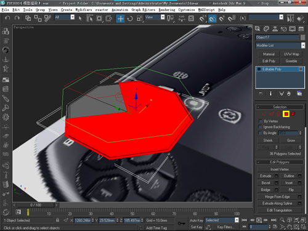
Task: Click Hinge From Edge button
Action: tap(277, 197)
